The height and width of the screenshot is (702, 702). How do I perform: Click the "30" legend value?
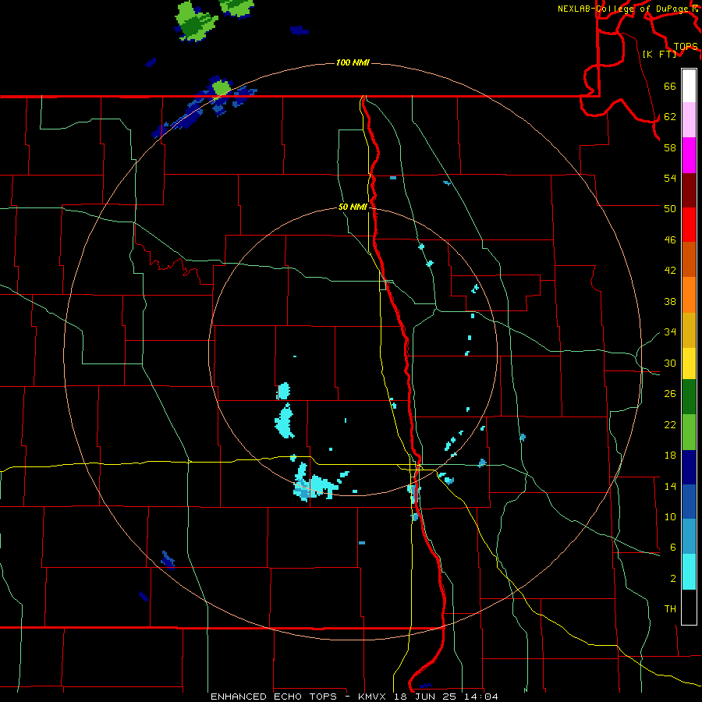pos(670,363)
